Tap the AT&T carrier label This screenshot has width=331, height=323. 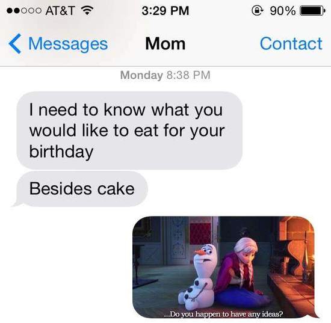[60, 11]
